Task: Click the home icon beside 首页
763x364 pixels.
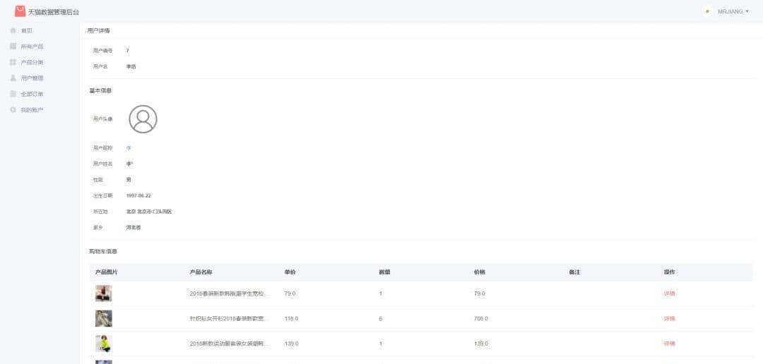Action: (13, 30)
